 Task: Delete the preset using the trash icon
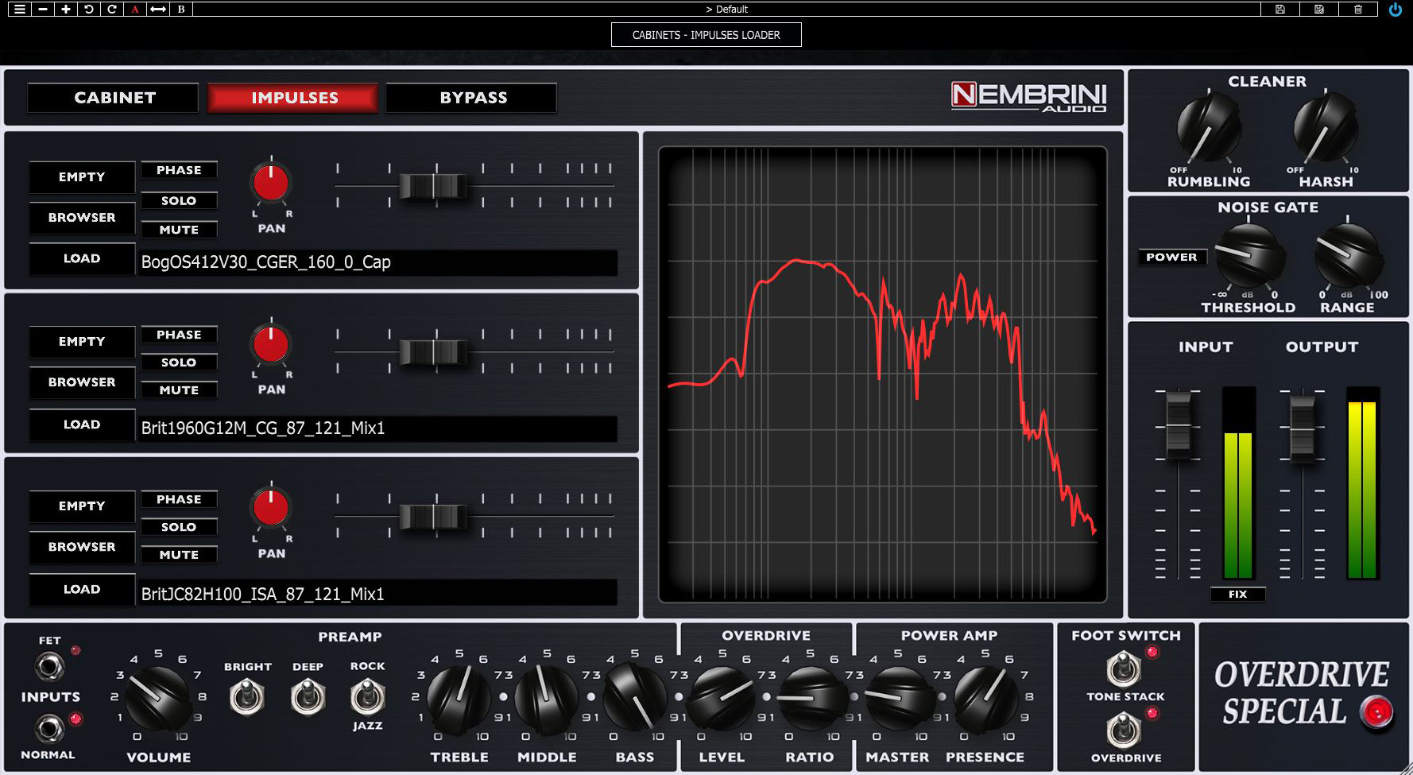coord(1360,10)
